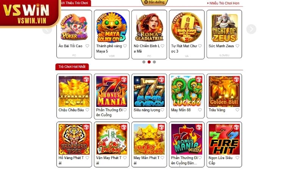Open the Treasure Tiger game thumbnail

pyautogui.click(x=74, y=139)
